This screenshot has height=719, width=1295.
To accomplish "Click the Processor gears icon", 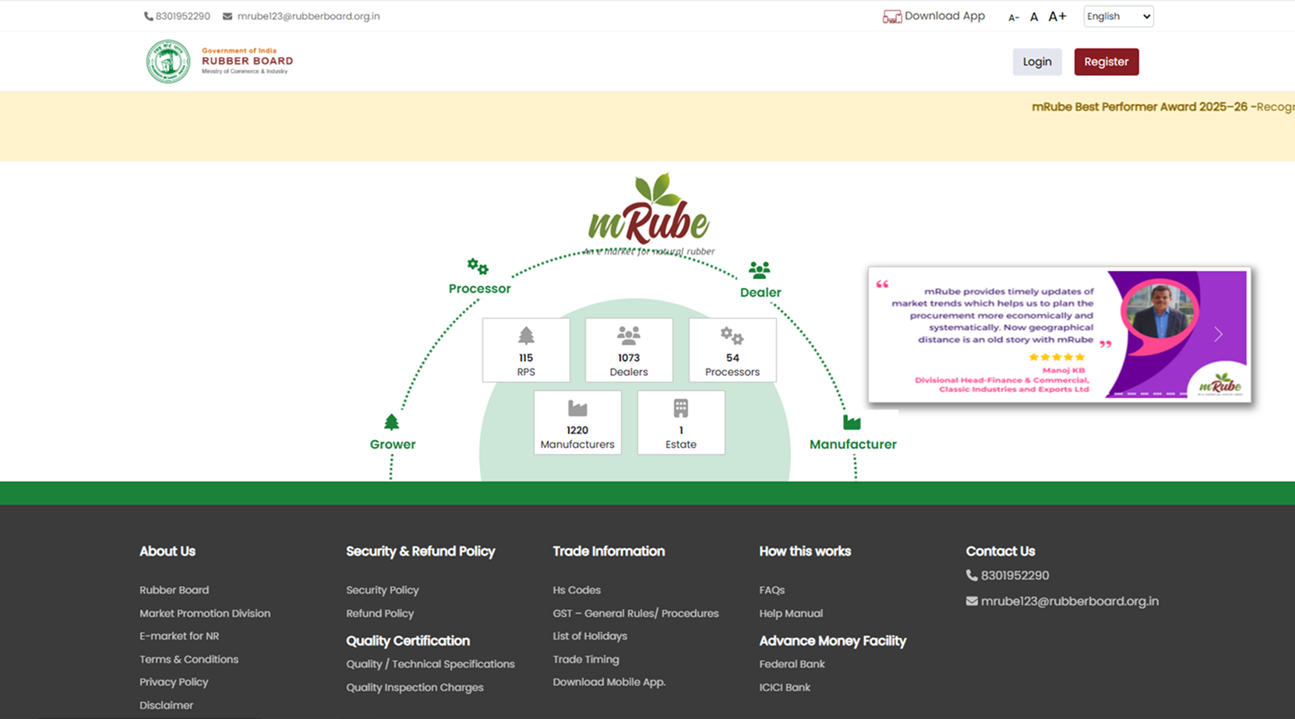I will (x=478, y=267).
